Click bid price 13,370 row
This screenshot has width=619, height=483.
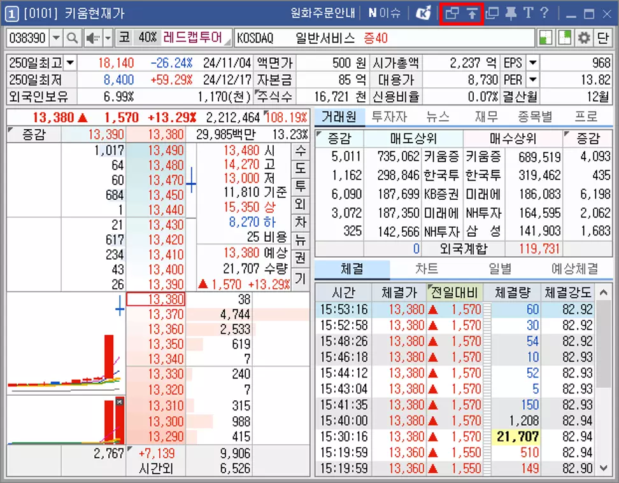point(156,314)
